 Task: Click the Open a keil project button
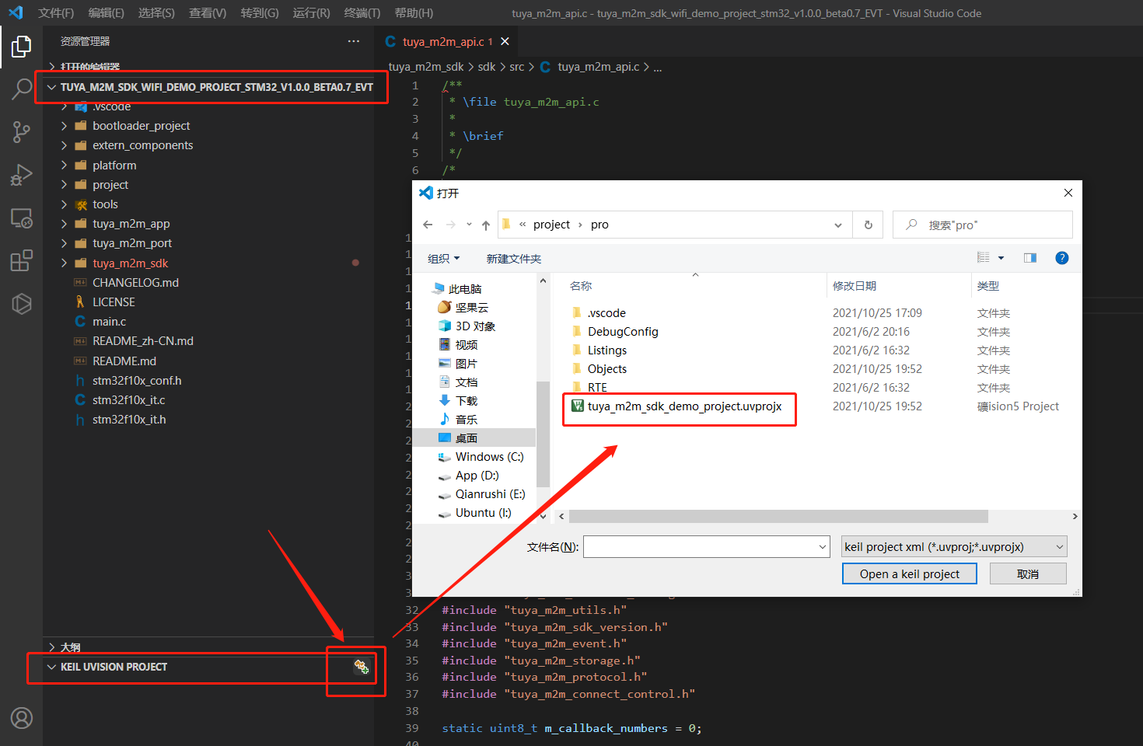click(909, 573)
